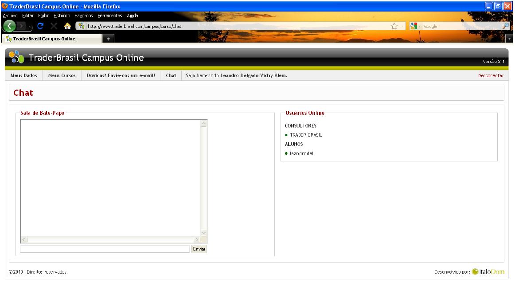Open the Exibir menu
Image resolution: width=515 pixels, height=282 pixels.
pyautogui.click(x=43, y=16)
